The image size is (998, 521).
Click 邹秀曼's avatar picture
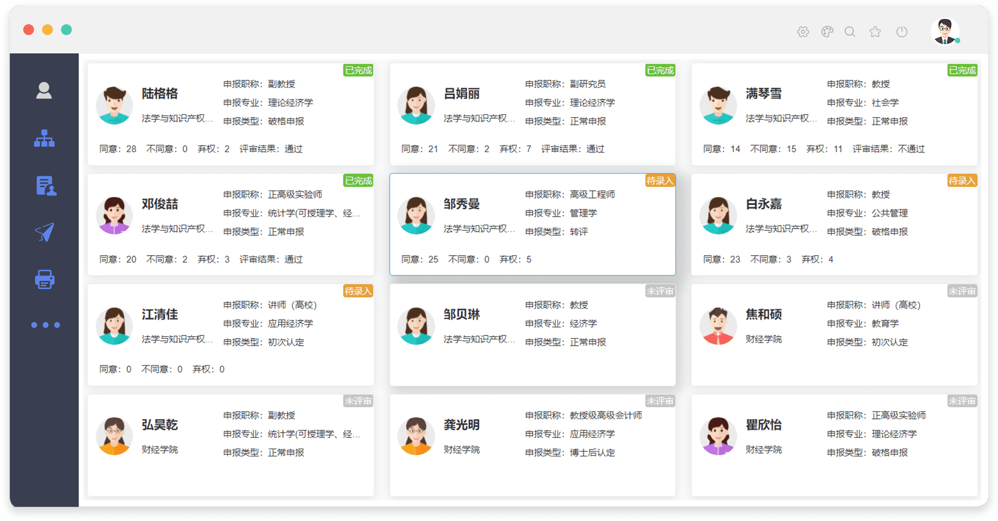coord(416,215)
